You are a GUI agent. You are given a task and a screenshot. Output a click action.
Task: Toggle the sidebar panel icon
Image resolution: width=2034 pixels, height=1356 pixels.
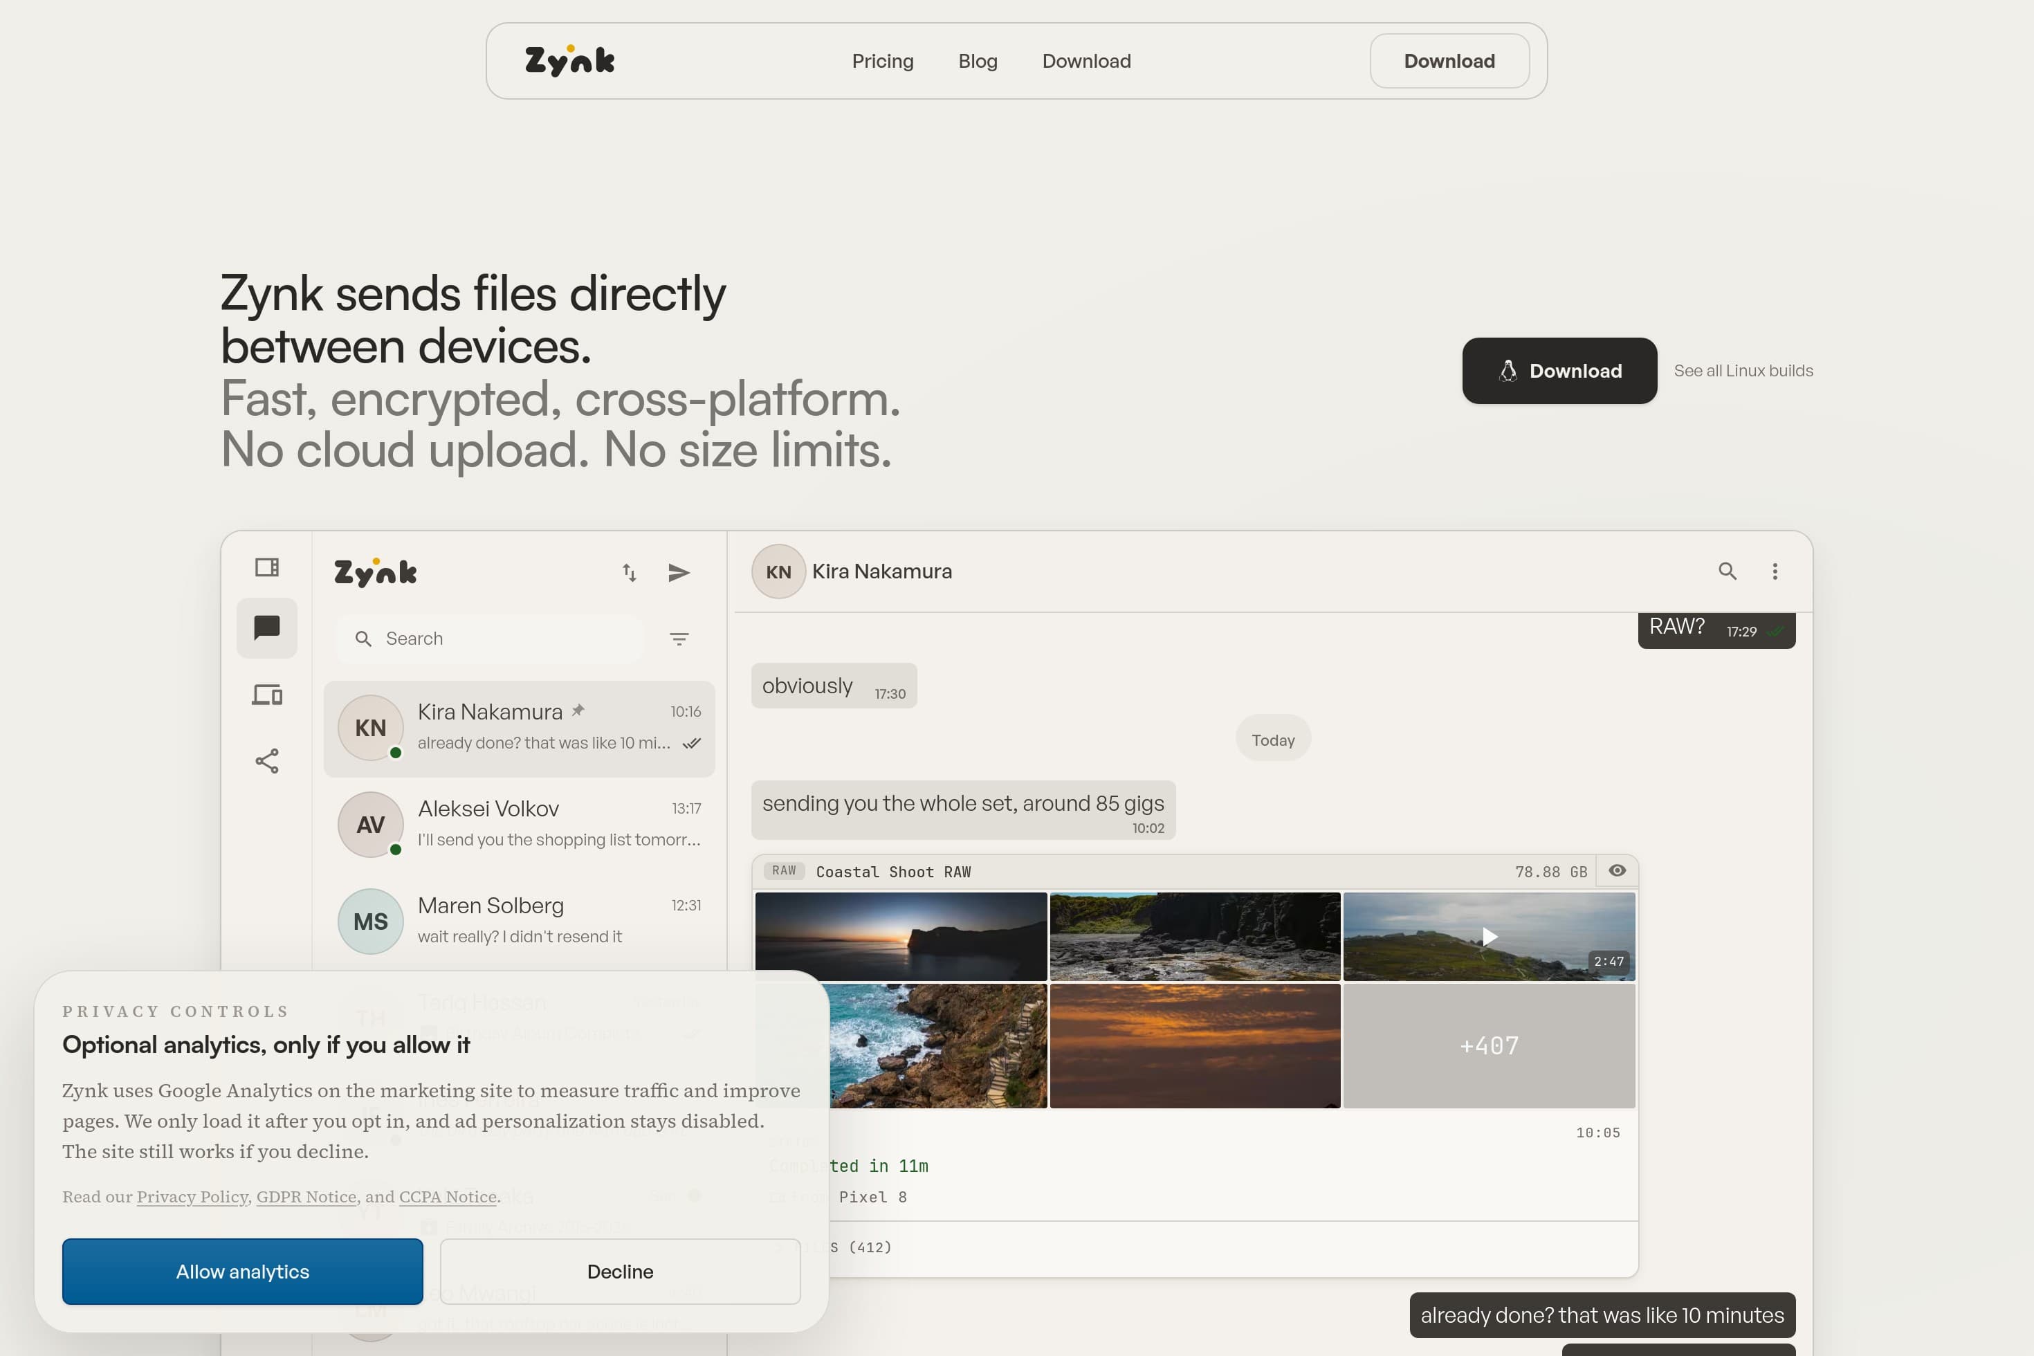[266, 567]
